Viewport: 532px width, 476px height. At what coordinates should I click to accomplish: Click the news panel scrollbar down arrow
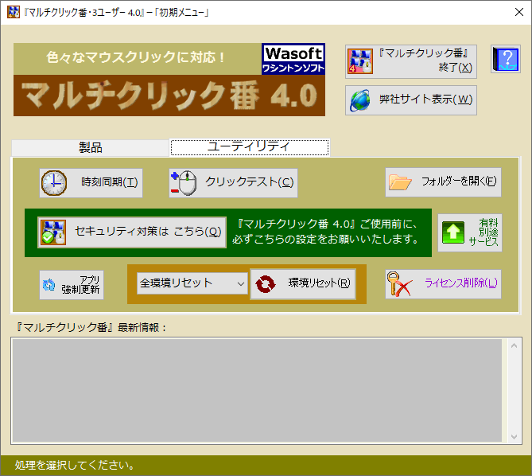click(x=514, y=437)
